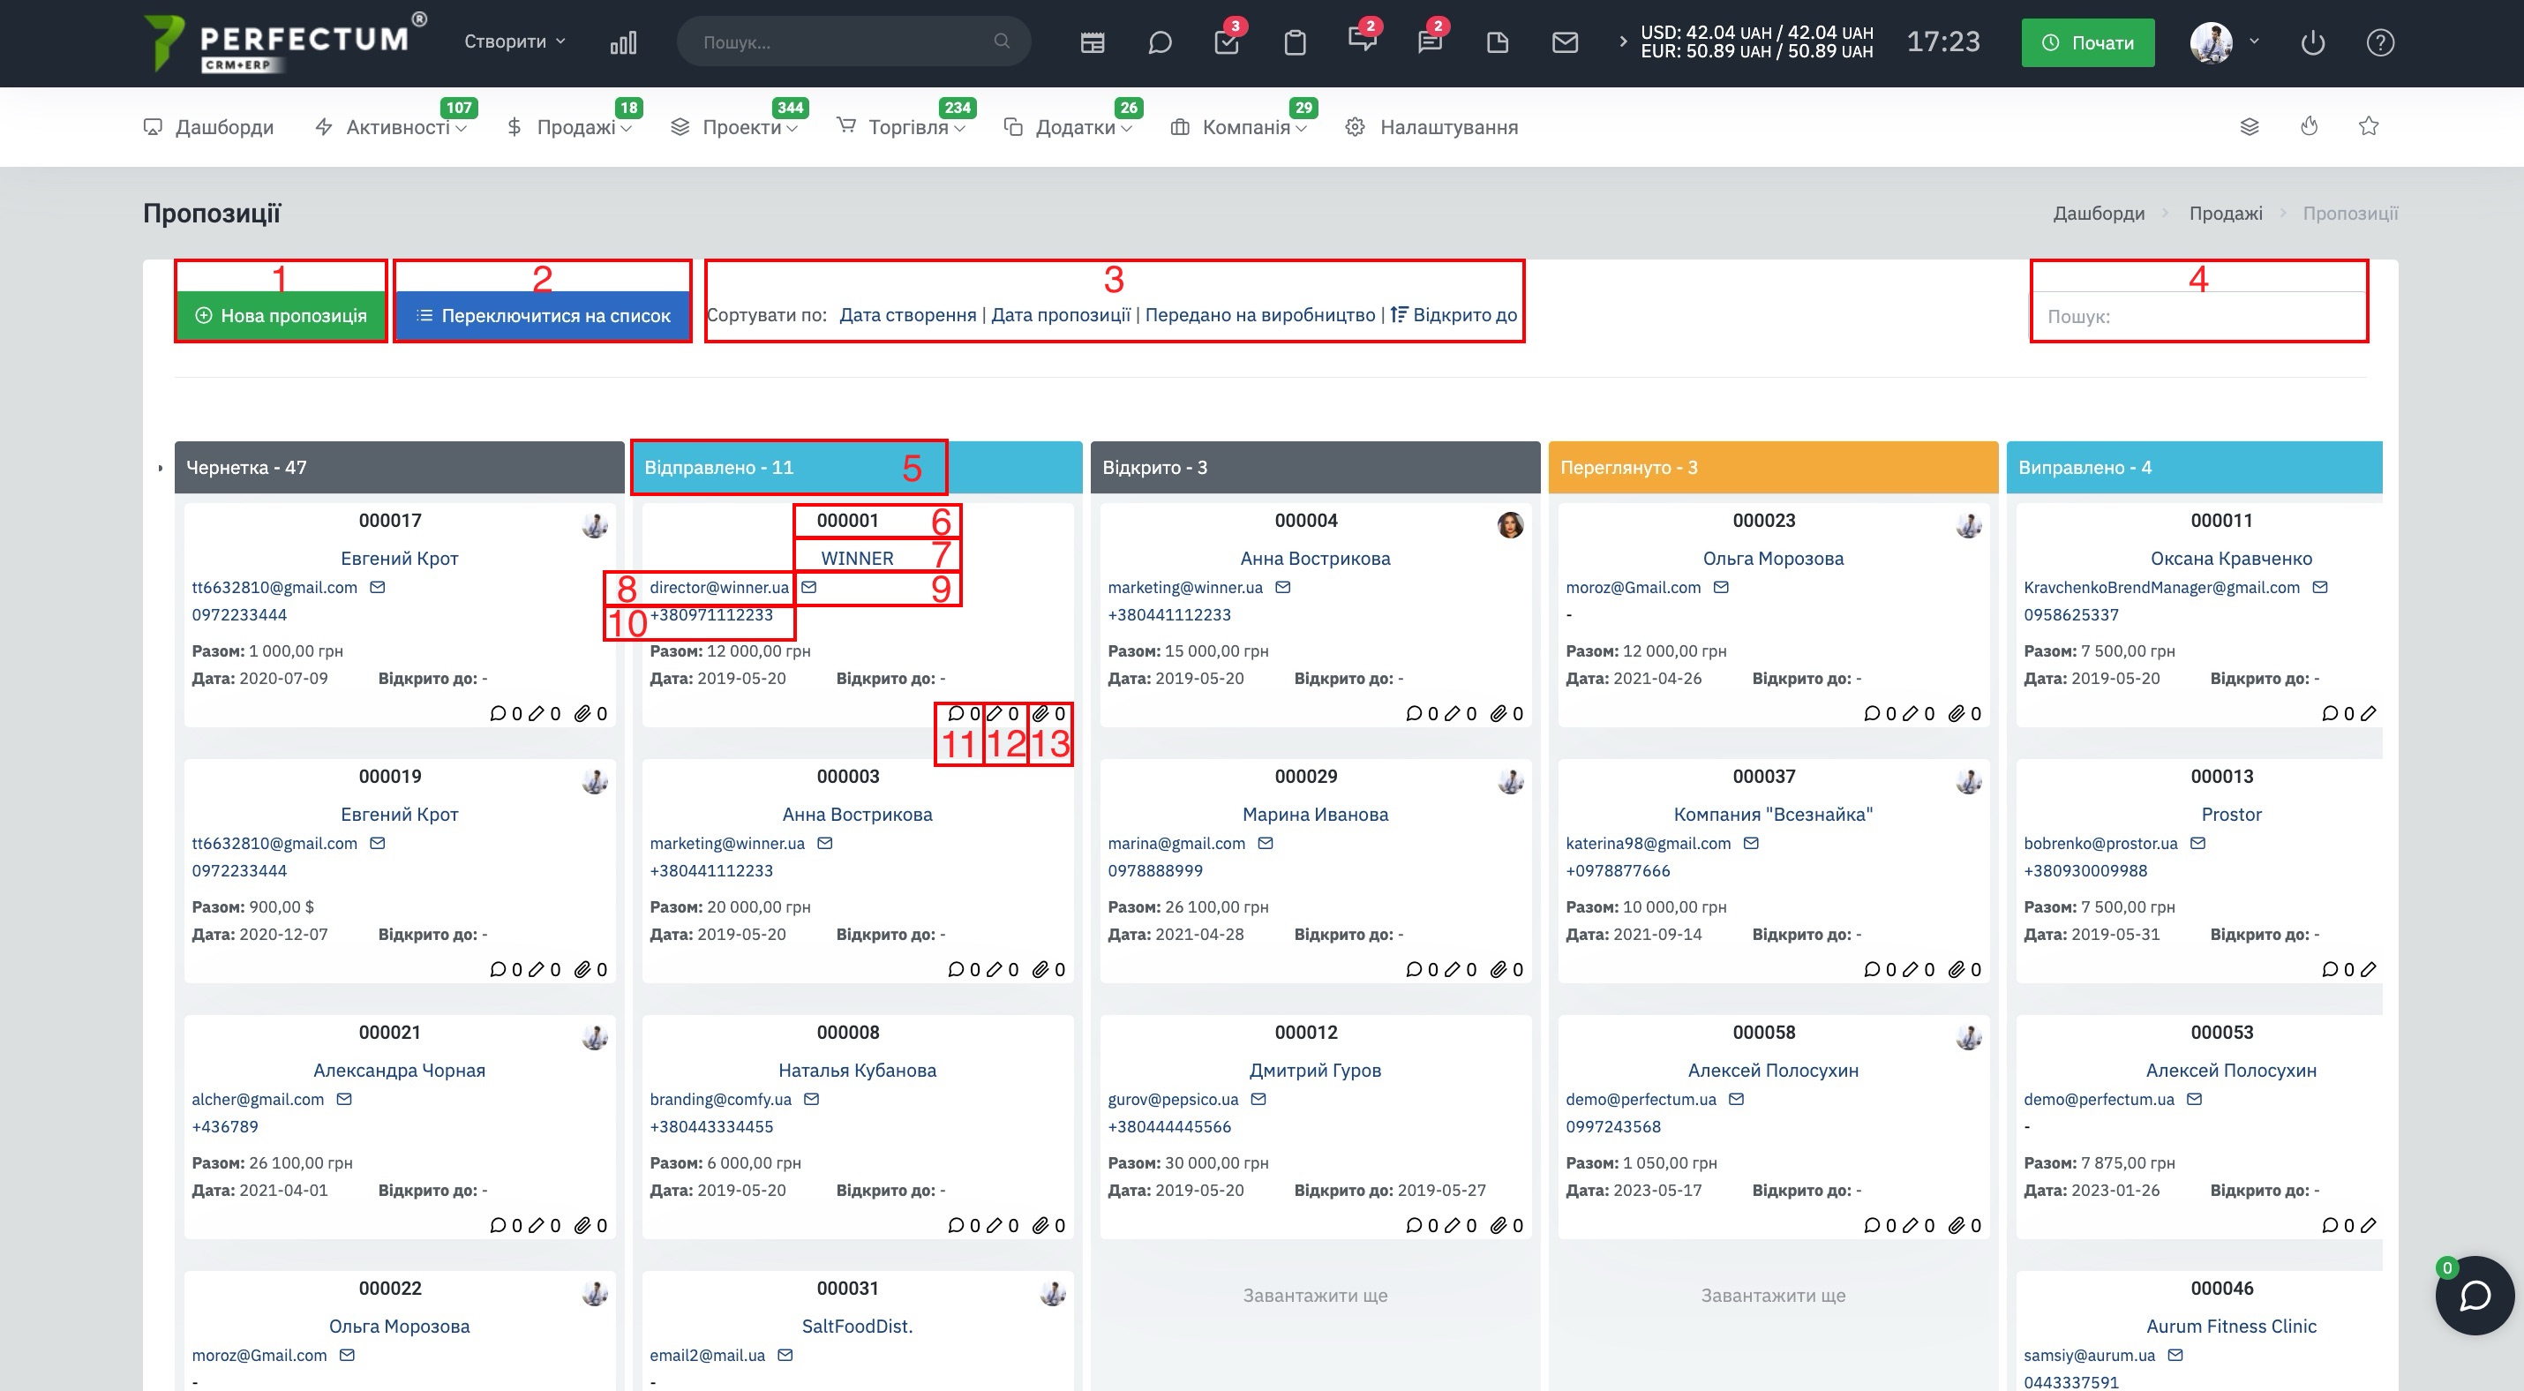Click email envelope next to director@winner.ua
2524x1391 pixels.
[809, 587]
